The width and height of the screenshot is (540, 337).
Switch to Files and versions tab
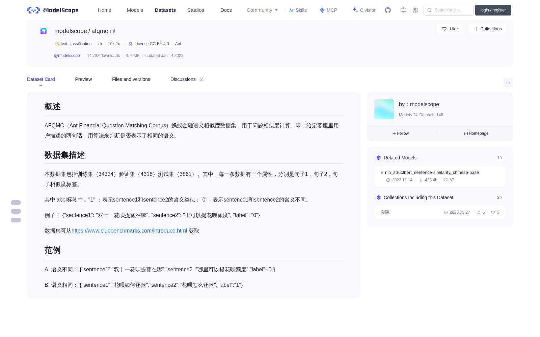[131, 79]
